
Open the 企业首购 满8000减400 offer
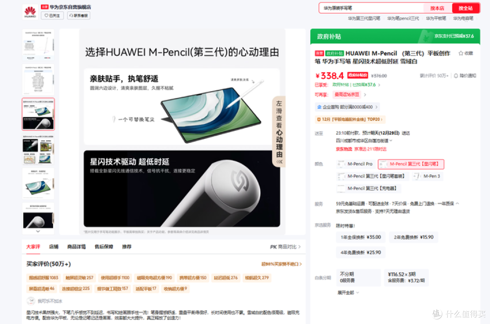click(x=347, y=107)
